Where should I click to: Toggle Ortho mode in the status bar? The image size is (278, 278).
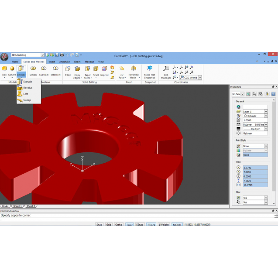tap(119, 224)
